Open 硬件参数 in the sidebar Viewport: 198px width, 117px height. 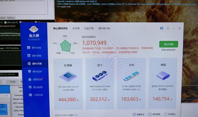tap(34, 56)
